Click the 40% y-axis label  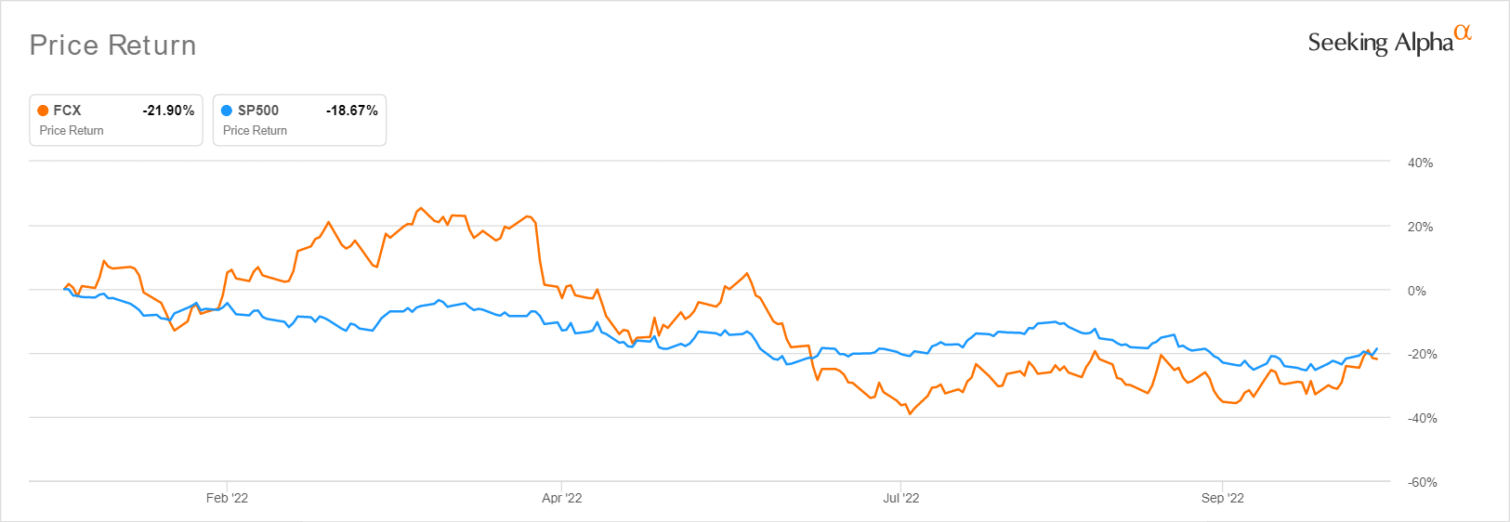1420,163
